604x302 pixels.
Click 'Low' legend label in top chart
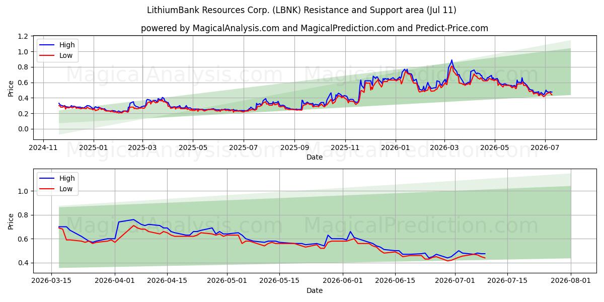coord(66,55)
